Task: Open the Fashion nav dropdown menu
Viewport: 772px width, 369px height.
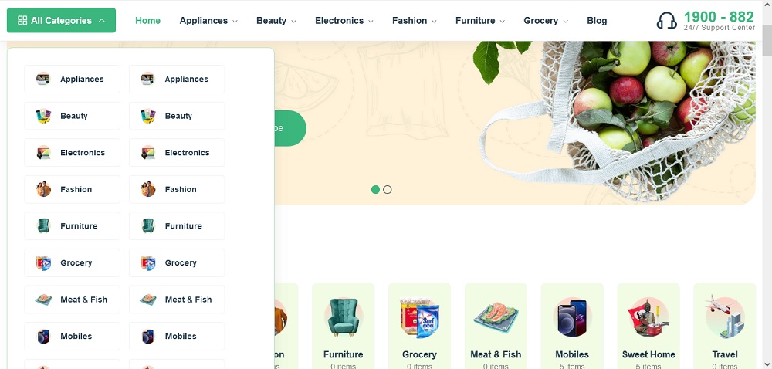Action: pyautogui.click(x=415, y=21)
